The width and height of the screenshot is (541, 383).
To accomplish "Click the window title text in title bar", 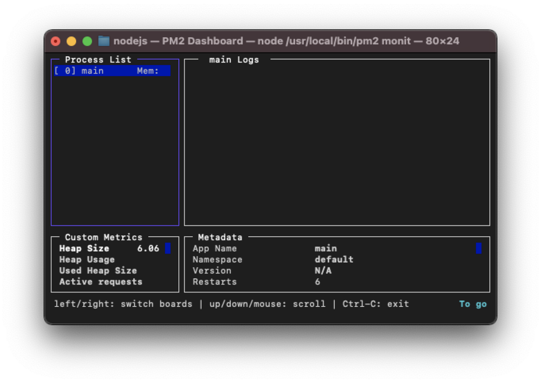I will coord(286,41).
